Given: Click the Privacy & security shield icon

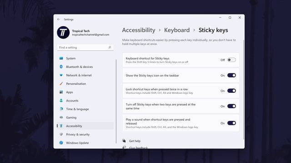Looking at the screenshot, I should click(61, 134).
